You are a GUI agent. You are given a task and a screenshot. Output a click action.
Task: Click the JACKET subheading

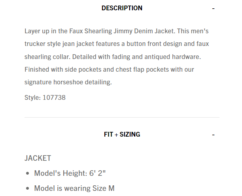[x=38, y=158]
